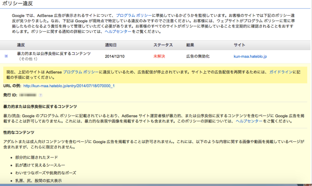The width and height of the screenshot is (312, 186).
Task: Click the 結果 column header
Action: [x=190, y=45]
